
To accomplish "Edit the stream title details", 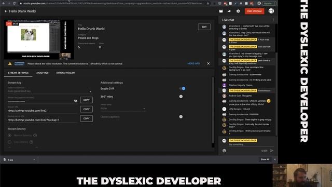I will [x=204, y=27].
